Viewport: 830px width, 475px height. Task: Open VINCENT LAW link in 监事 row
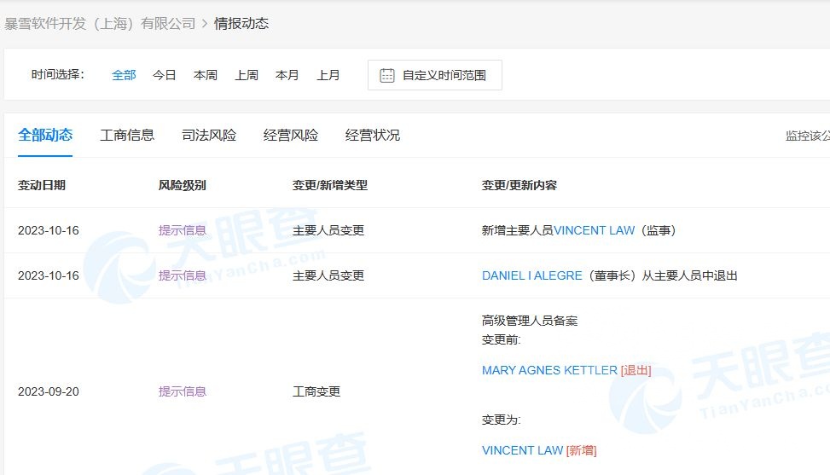tap(594, 230)
